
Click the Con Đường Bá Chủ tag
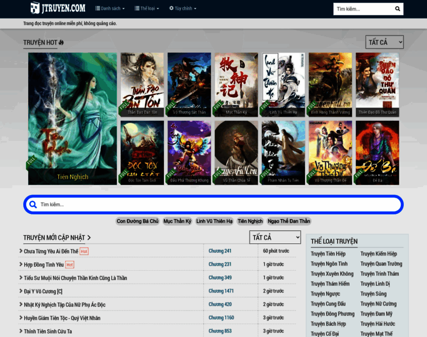138,221
